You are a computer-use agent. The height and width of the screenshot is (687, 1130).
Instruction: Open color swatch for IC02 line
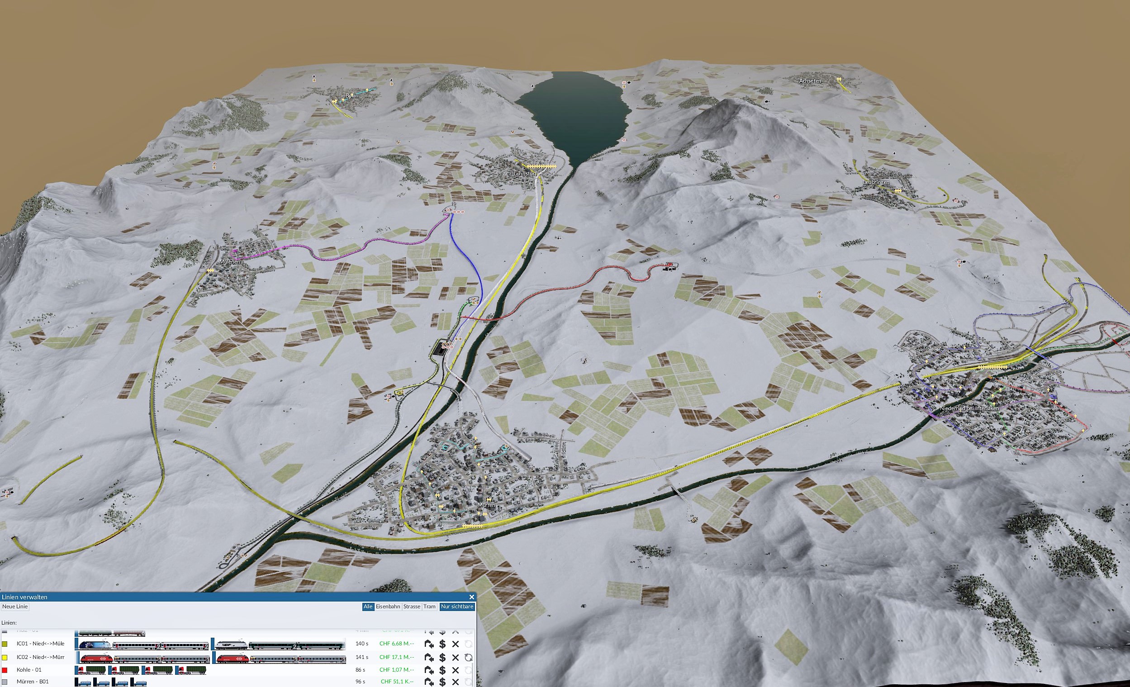pyautogui.click(x=5, y=657)
